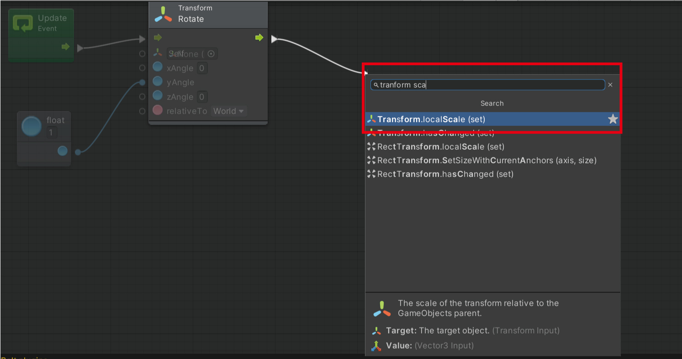This screenshot has width=682, height=359.
Task: Select RectTransform.localScale (set) result
Action: [441, 147]
